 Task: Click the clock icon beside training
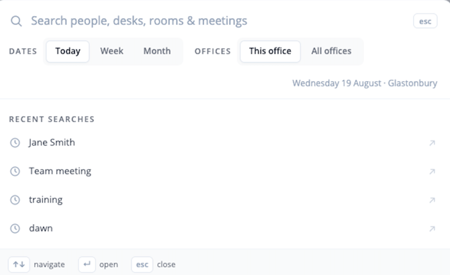point(15,200)
